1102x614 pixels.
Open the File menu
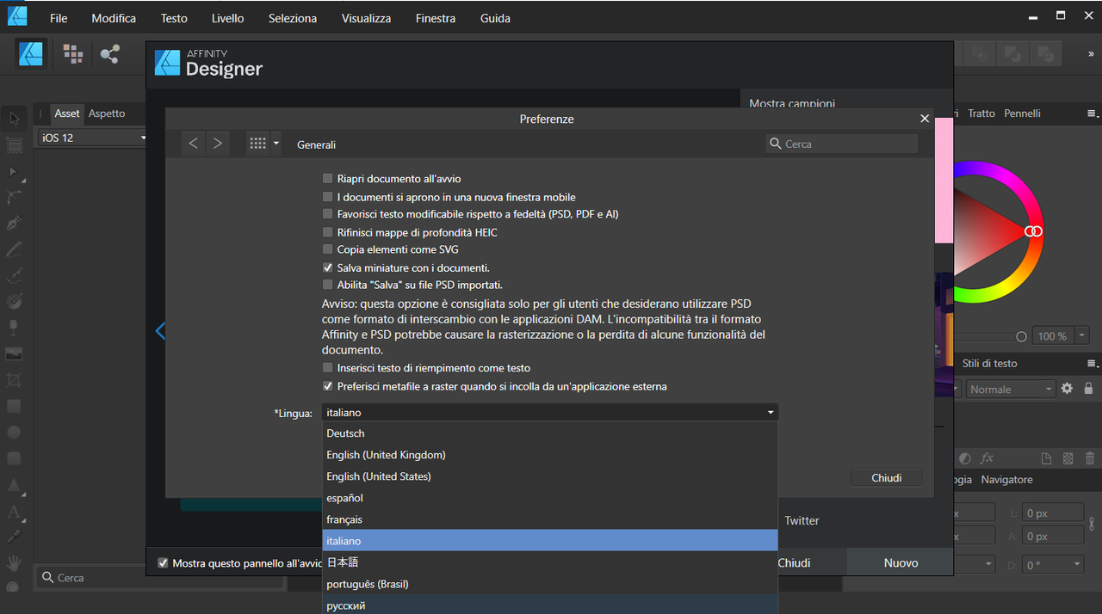59,18
